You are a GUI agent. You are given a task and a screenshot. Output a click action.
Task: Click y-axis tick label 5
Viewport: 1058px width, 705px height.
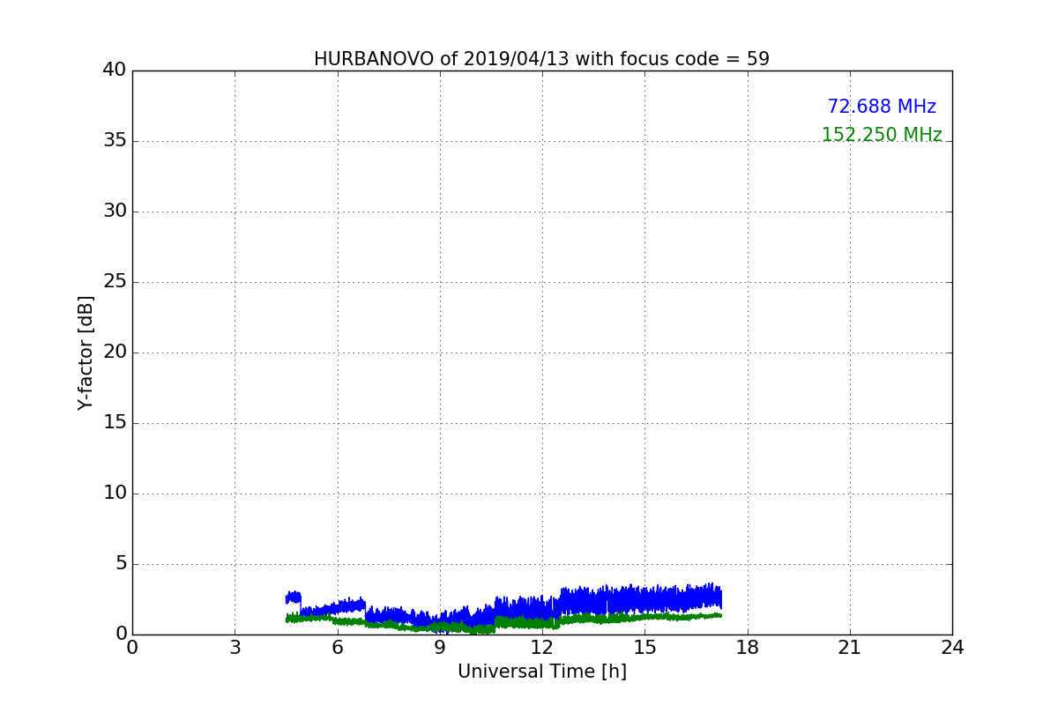tap(121, 564)
